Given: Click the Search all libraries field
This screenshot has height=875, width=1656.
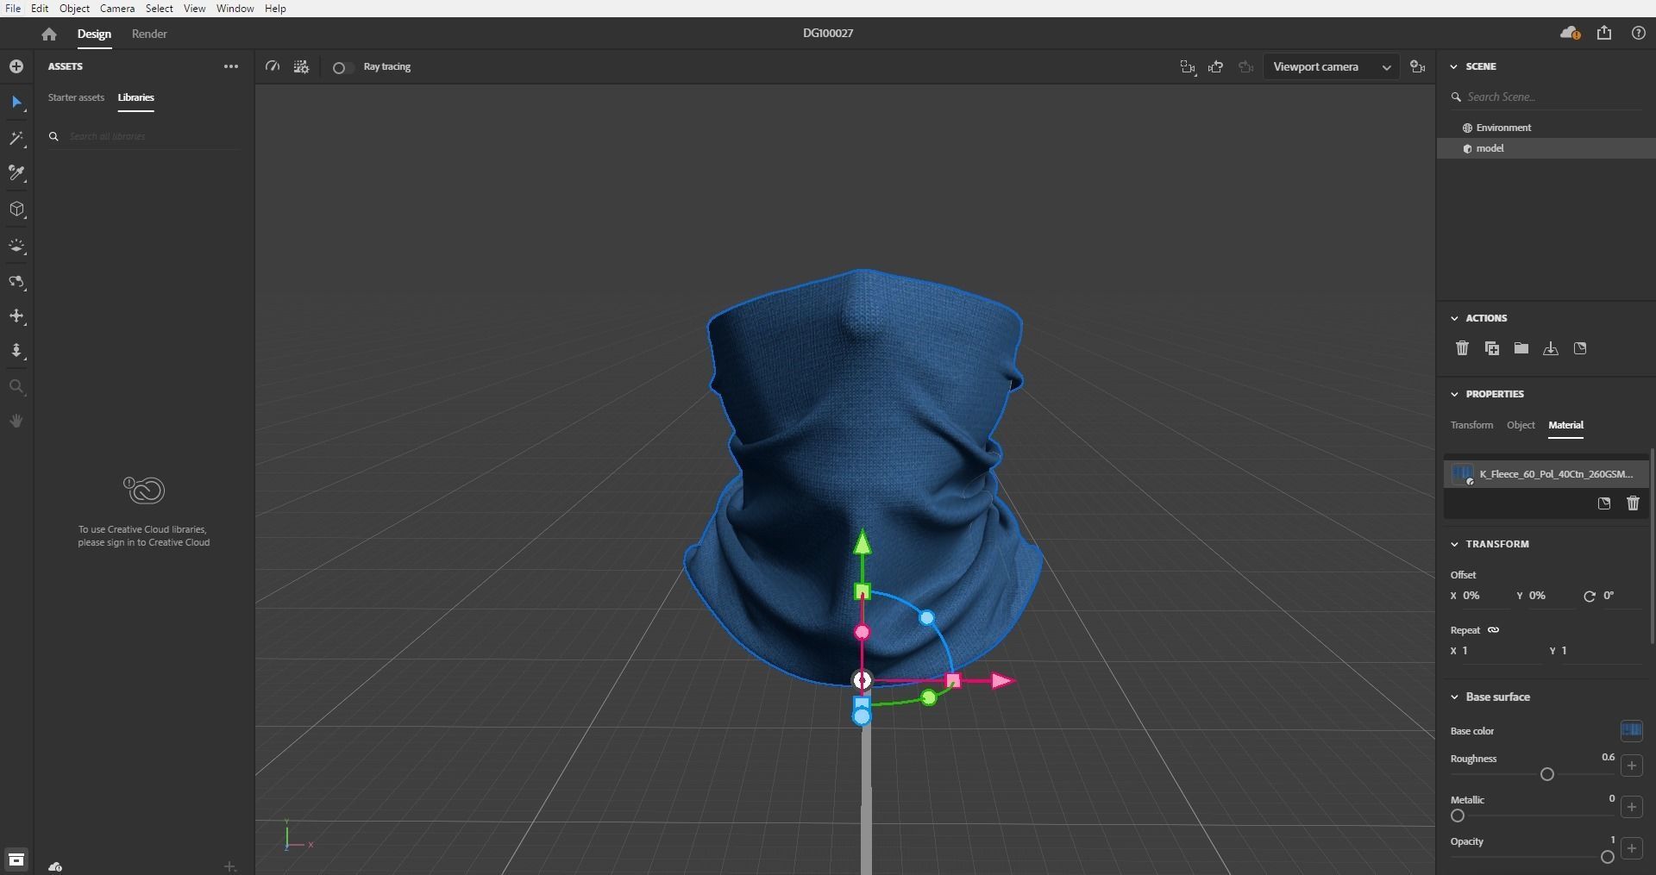Looking at the screenshot, I should click(x=144, y=136).
